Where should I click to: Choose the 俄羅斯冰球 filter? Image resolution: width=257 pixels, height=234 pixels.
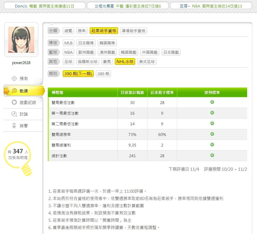(88, 62)
